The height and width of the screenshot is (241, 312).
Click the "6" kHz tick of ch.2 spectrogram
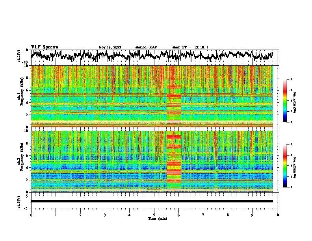click(27, 156)
